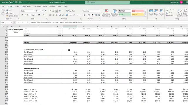
Task: Click the Fill Color bucket icon
Action: point(39,15)
